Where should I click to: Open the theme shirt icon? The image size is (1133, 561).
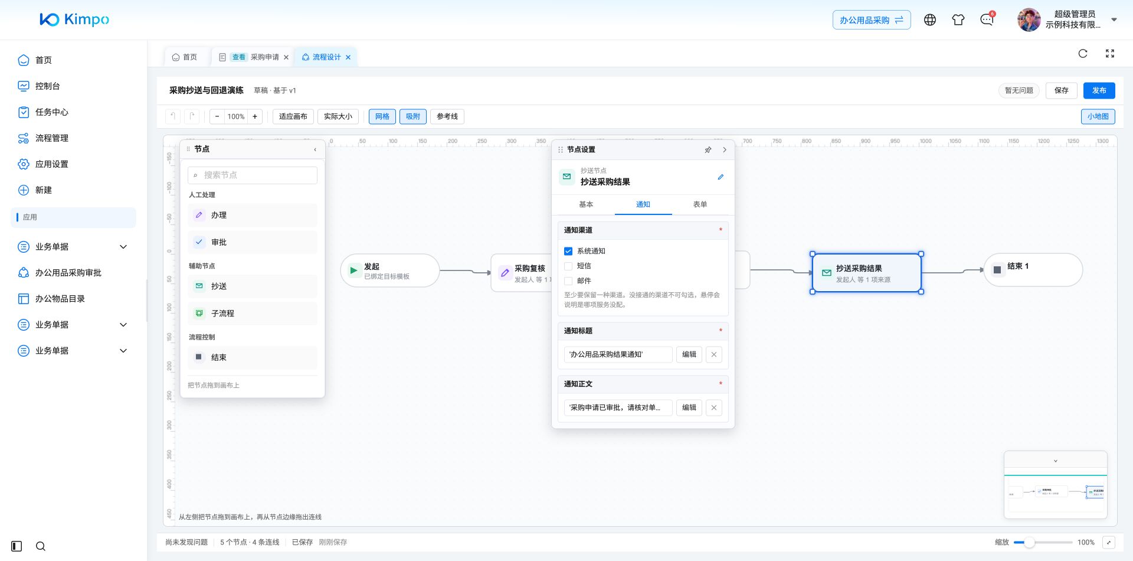coord(958,20)
